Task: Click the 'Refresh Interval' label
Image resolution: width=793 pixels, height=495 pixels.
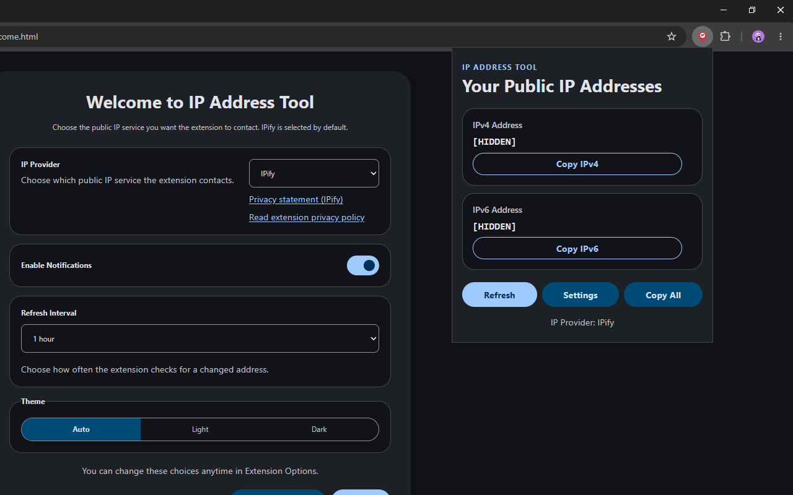Action: coord(49,313)
